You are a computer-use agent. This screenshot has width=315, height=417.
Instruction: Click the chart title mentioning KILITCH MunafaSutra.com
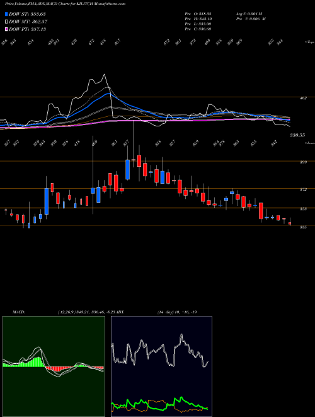coord(66,4)
